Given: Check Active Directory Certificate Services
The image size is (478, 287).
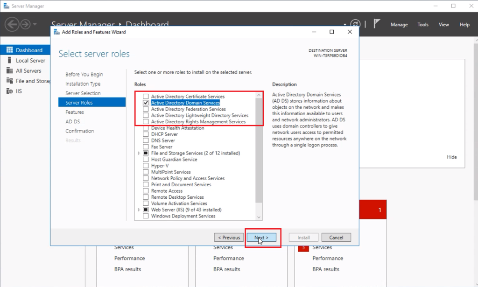Looking at the screenshot, I should pos(146,96).
